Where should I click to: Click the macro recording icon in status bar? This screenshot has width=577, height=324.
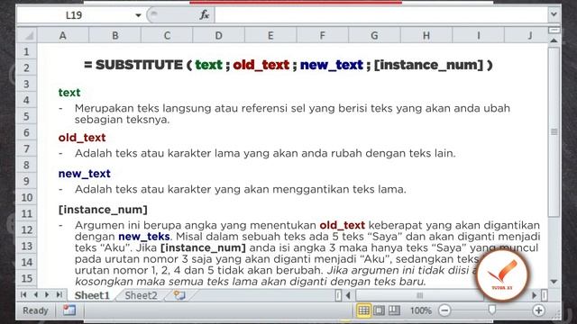click(x=69, y=310)
